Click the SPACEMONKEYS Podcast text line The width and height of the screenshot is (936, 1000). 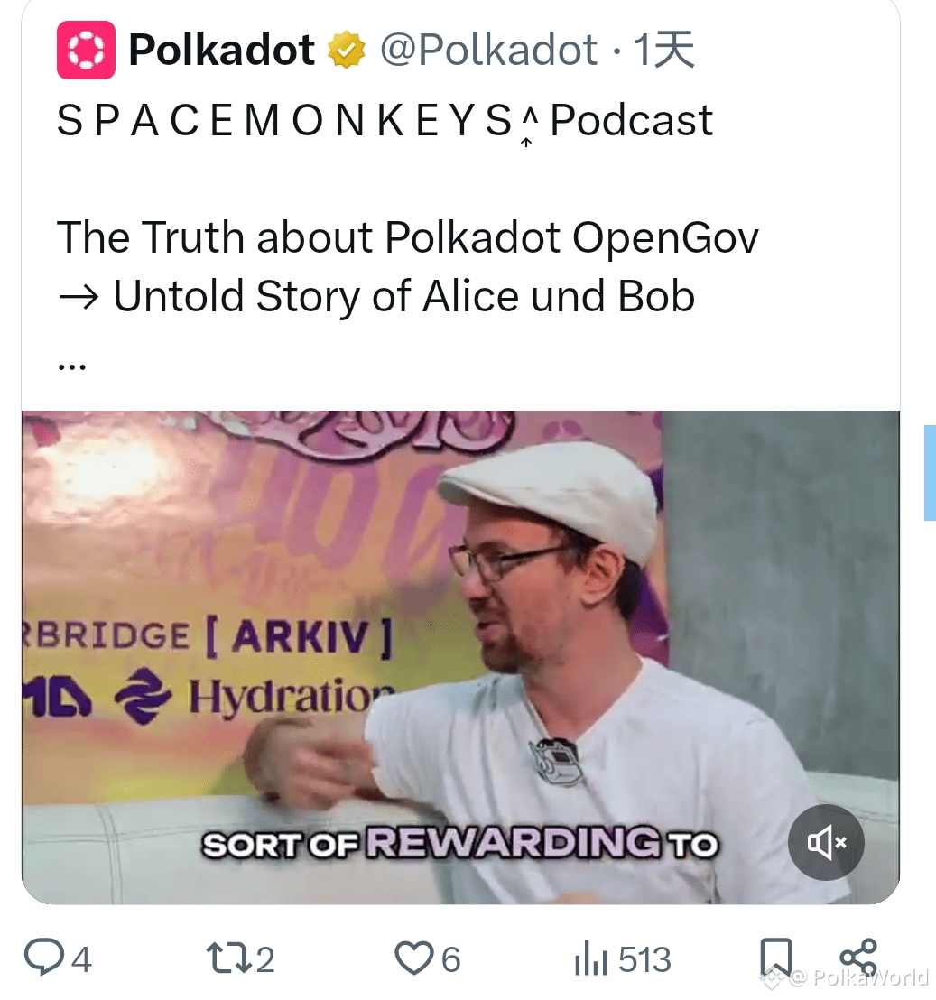click(385, 121)
